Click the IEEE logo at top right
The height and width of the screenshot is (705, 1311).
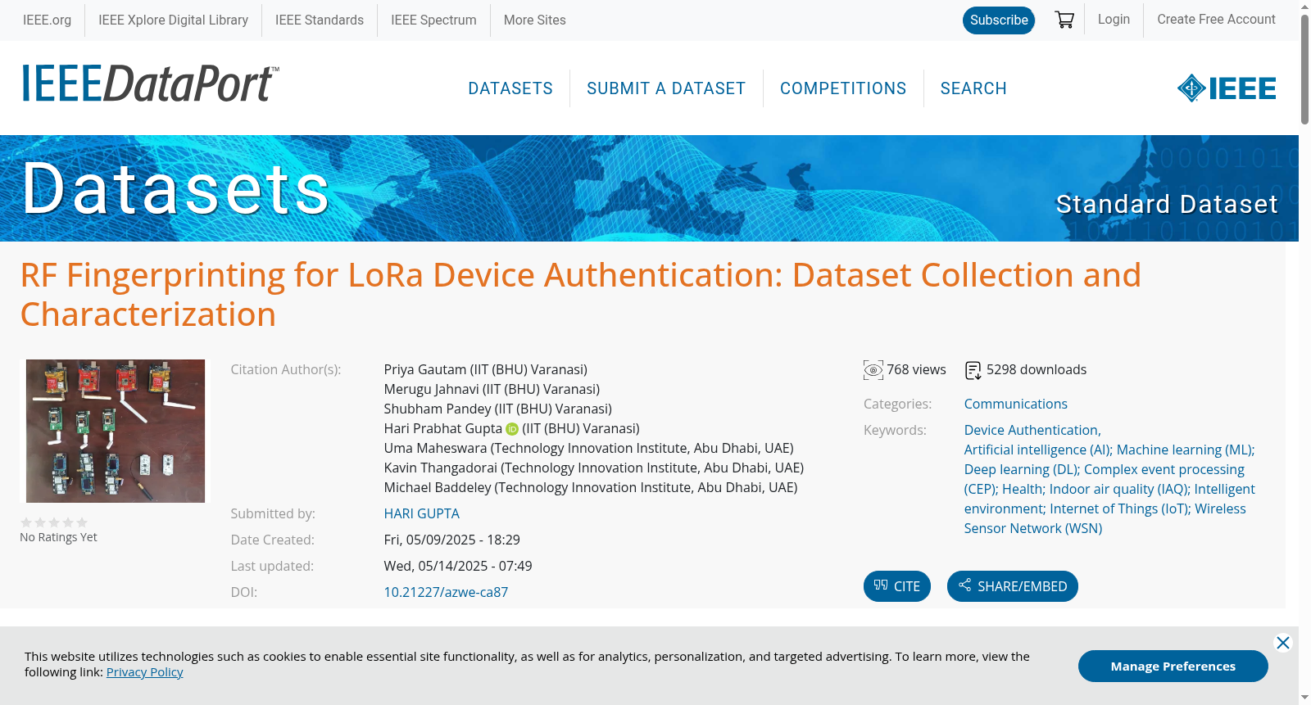[1227, 88]
